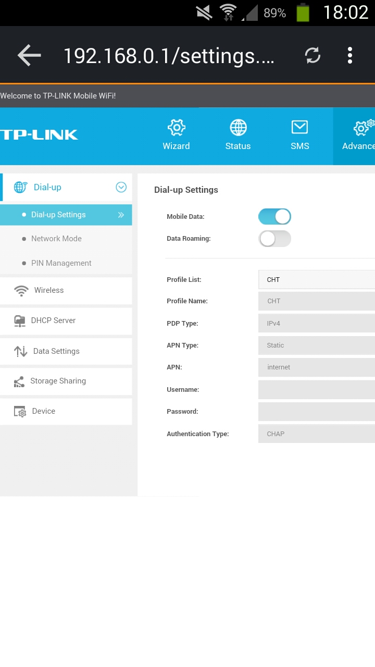Image resolution: width=375 pixels, height=667 pixels.
Task: Click the SMS envelope icon
Action: [x=299, y=127]
